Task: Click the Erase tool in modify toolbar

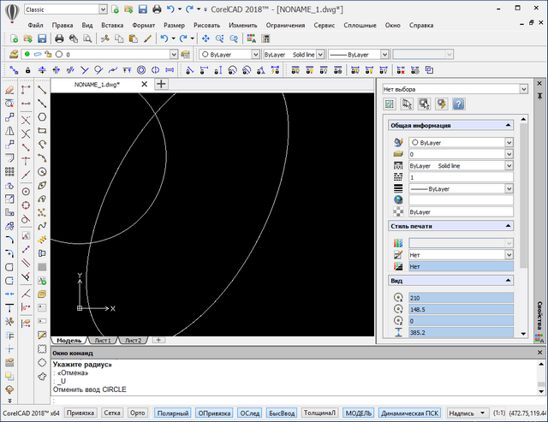Action: pos(9,89)
